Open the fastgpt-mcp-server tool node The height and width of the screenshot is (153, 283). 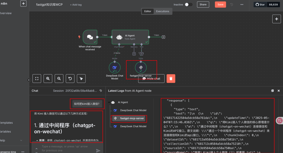coord(141,68)
